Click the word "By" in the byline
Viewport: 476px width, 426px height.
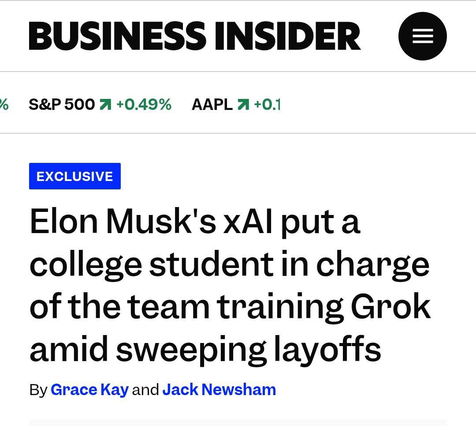point(38,390)
